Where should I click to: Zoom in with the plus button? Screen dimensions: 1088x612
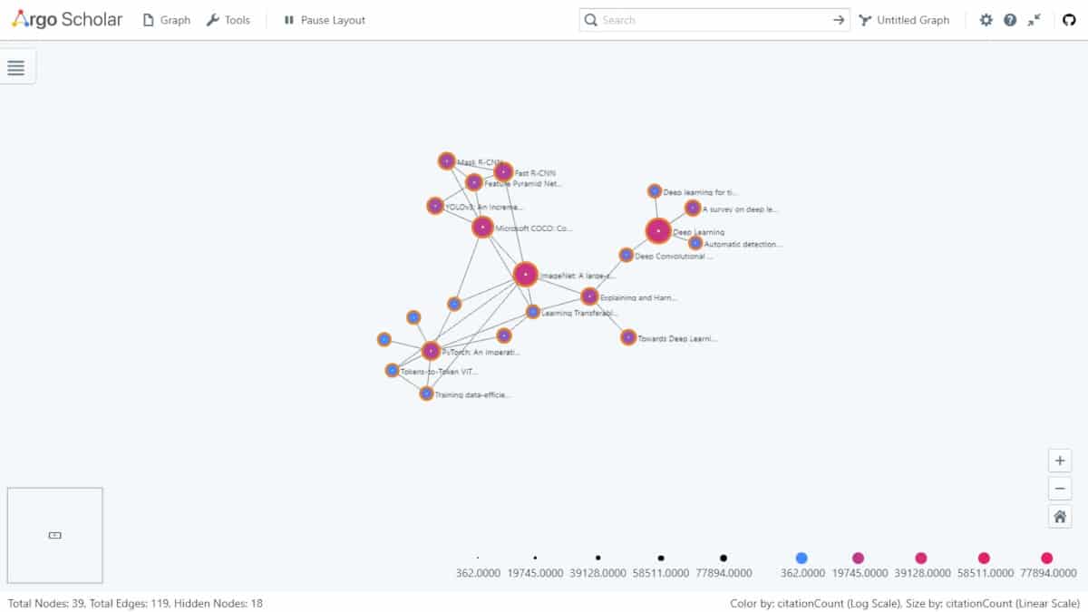pyautogui.click(x=1059, y=461)
